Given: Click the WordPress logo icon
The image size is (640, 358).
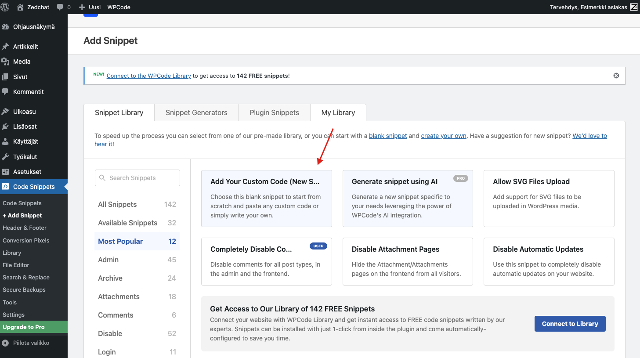Looking at the screenshot, I should [x=5, y=7].
